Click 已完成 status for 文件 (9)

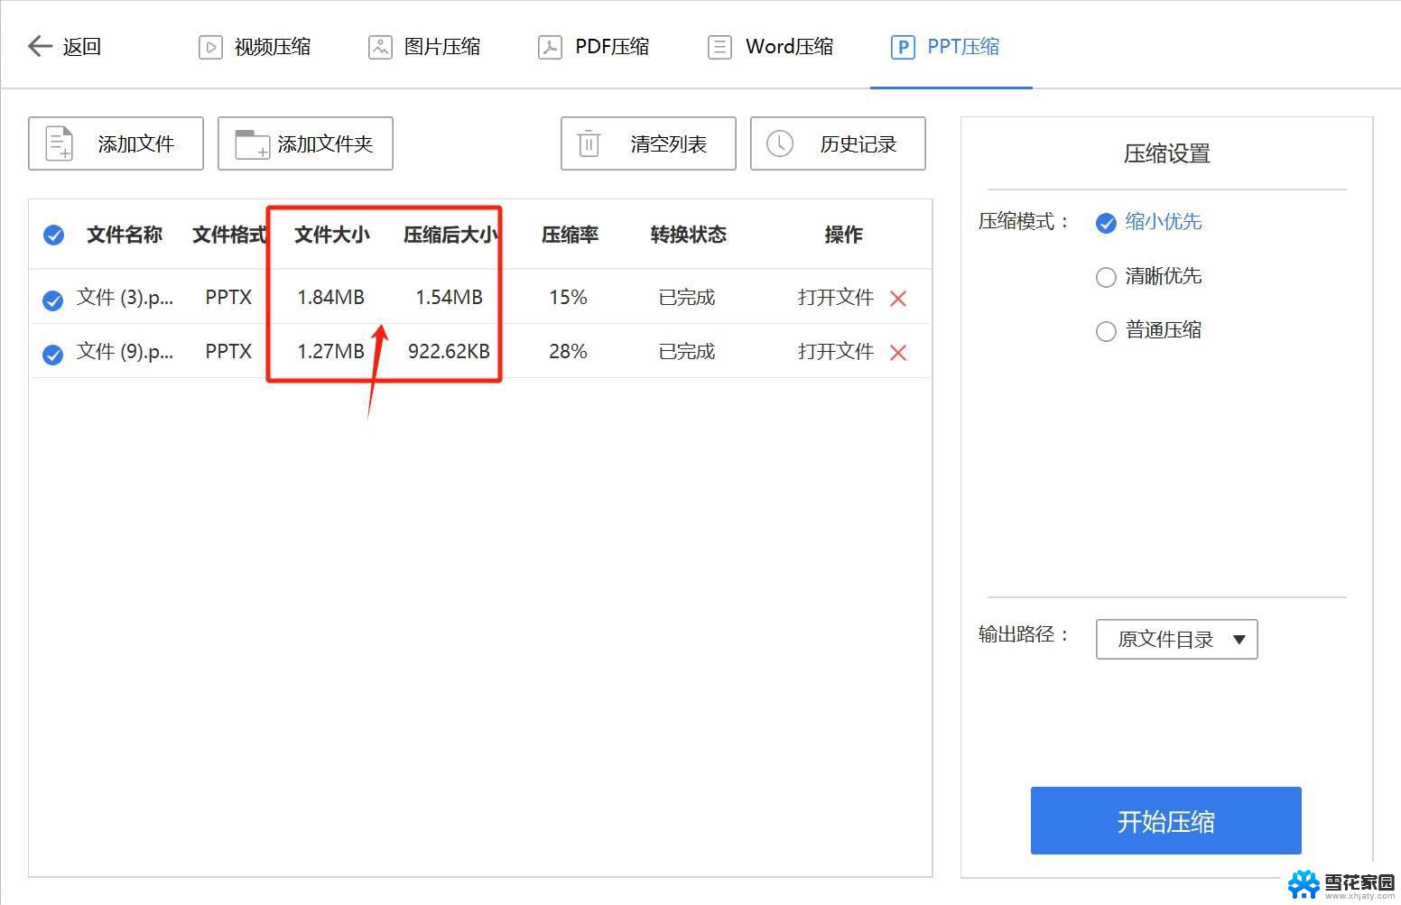[x=687, y=351]
